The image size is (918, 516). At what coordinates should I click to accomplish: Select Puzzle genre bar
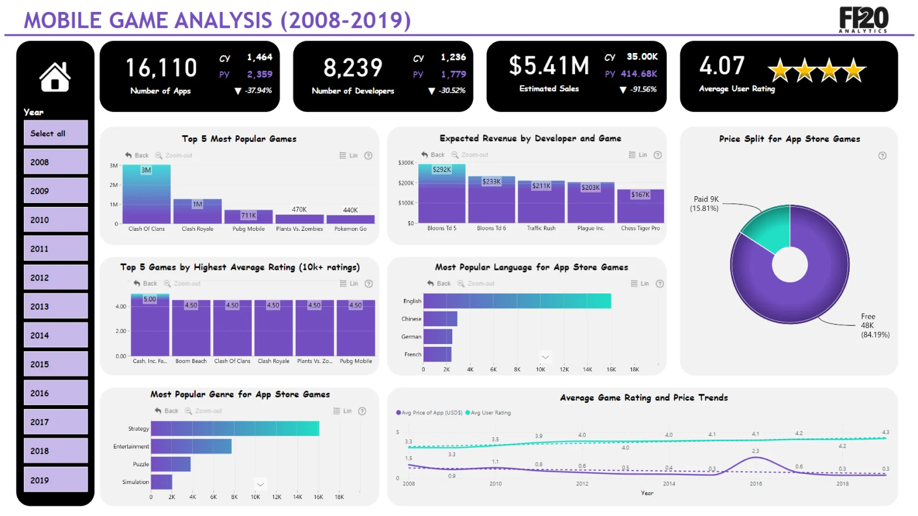coord(171,464)
